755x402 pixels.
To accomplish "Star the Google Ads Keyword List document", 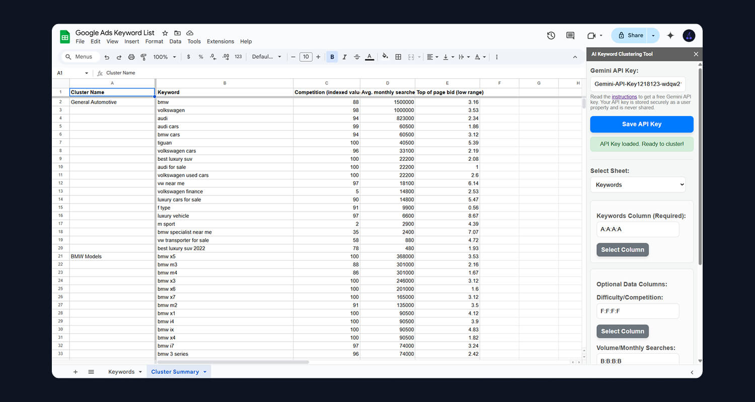I will [x=165, y=33].
